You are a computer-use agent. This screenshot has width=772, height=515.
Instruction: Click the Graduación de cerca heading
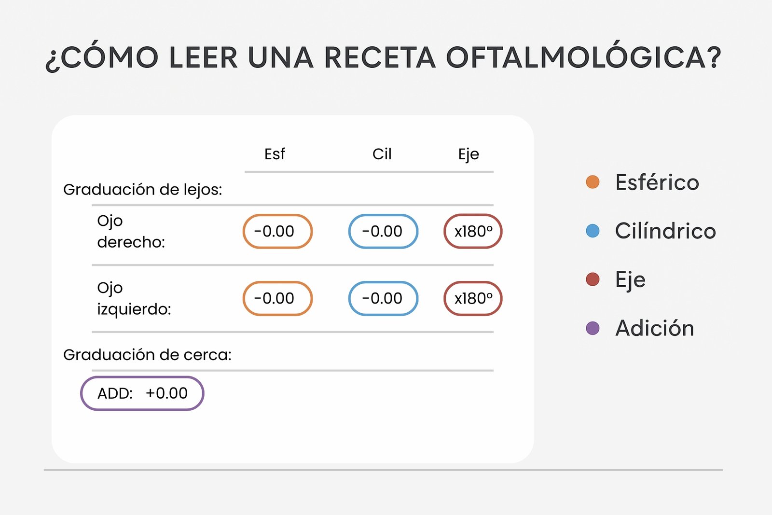[147, 355]
